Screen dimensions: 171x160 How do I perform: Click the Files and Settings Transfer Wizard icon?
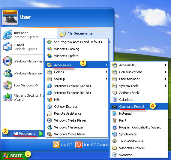tap(7, 97)
